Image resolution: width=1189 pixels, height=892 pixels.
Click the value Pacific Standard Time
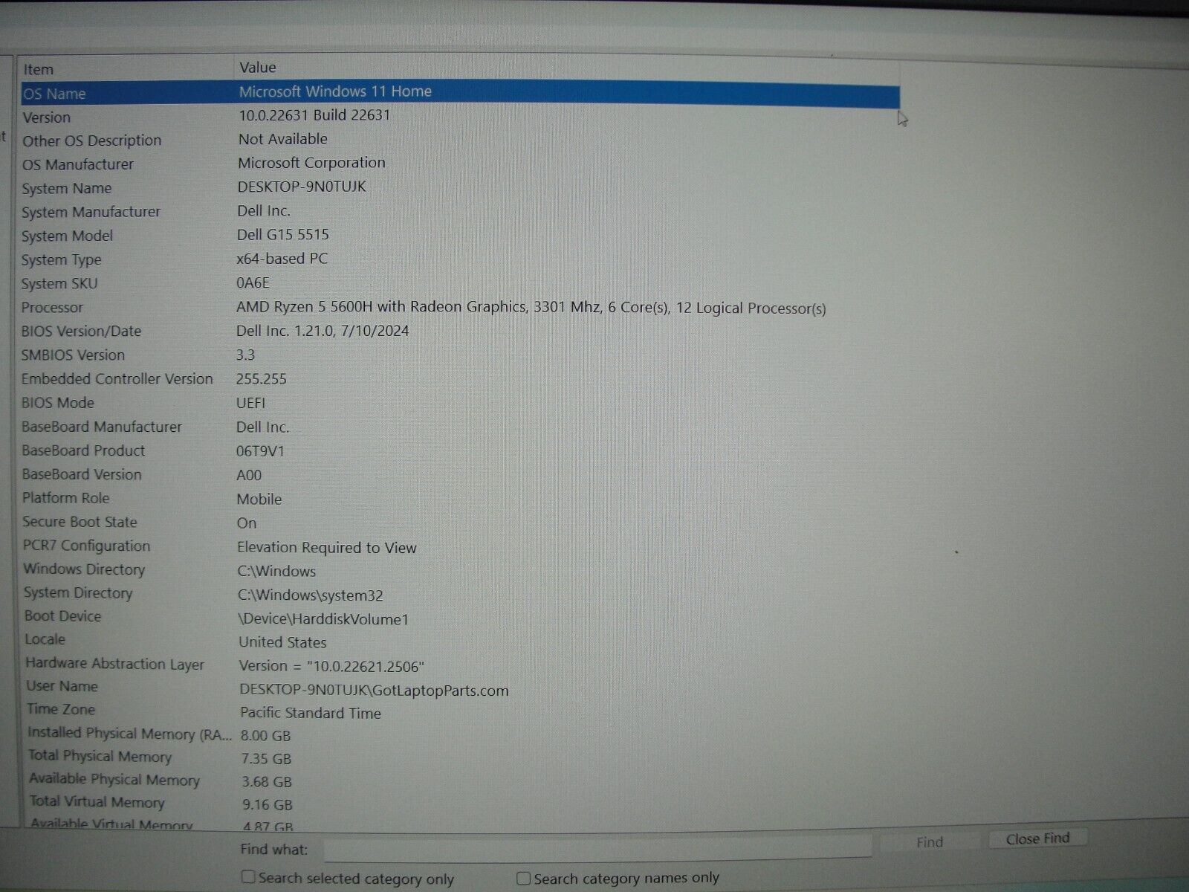click(311, 713)
